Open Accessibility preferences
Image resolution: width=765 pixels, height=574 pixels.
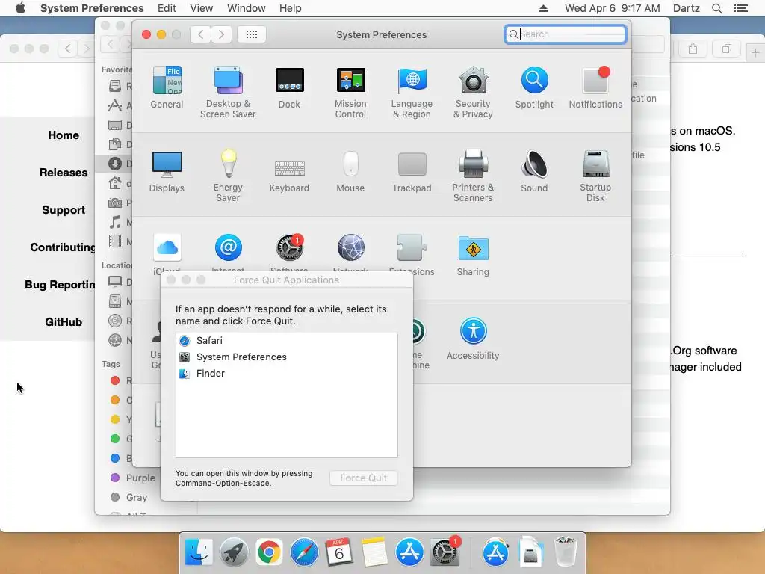click(473, 339)
